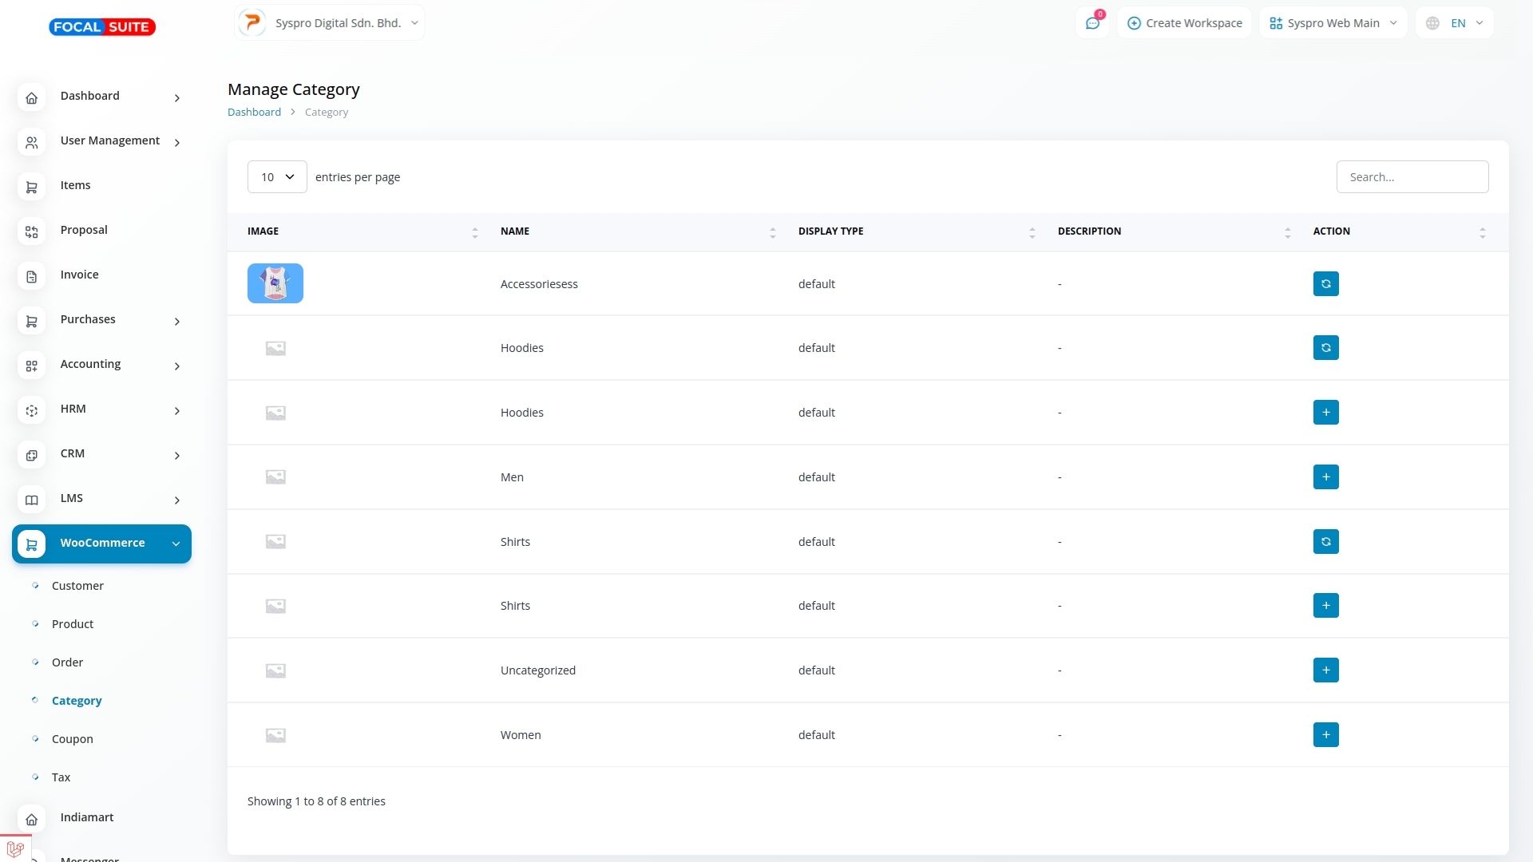This screenshot has height=862, width=1533.
Task: Open the Syspro Digital Sdn. Bhd. selector
Action: [x=330, y=22]
